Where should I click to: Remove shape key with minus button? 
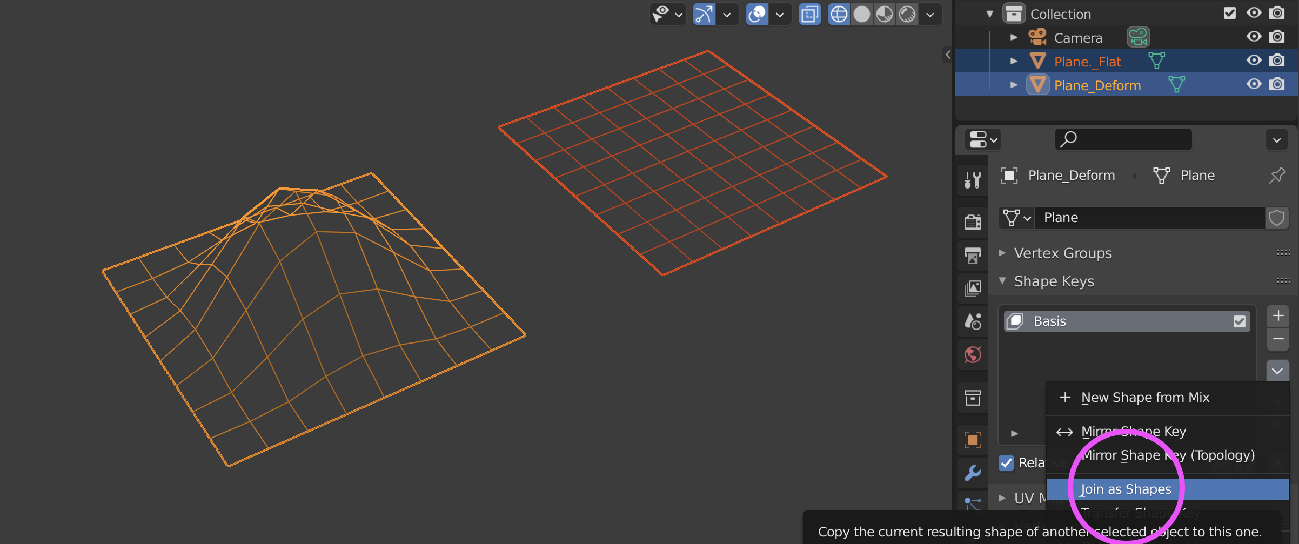pyautogui.click(x=1278, y=339)
